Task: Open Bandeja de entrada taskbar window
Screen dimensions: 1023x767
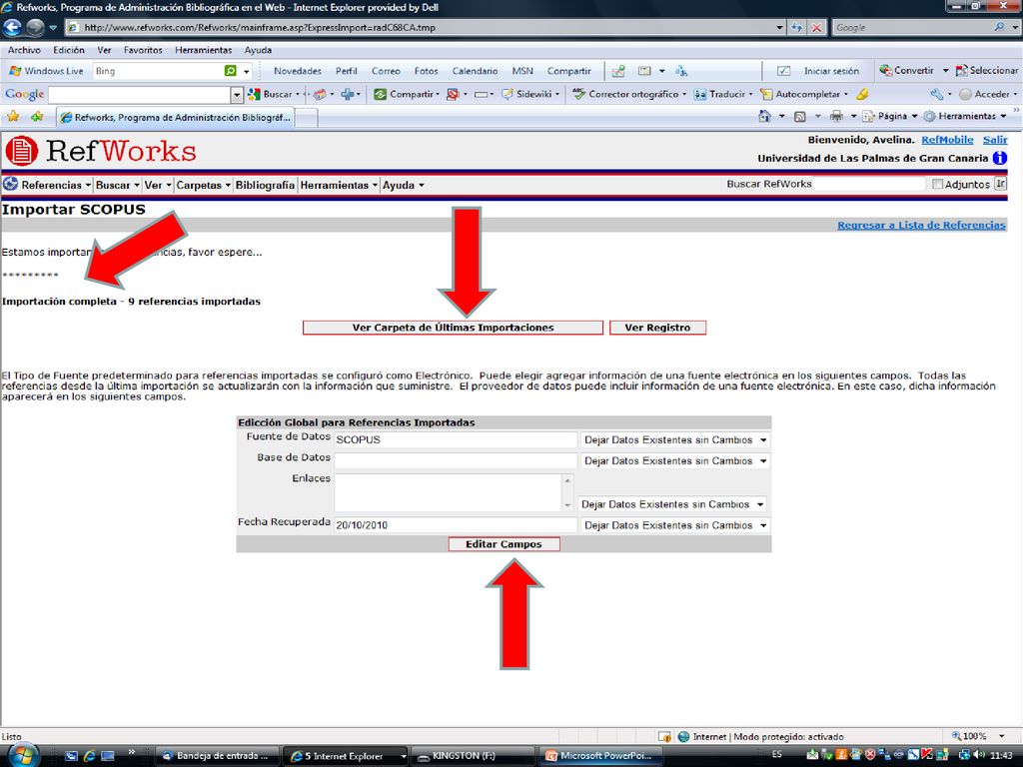Action: click(219, 756)
